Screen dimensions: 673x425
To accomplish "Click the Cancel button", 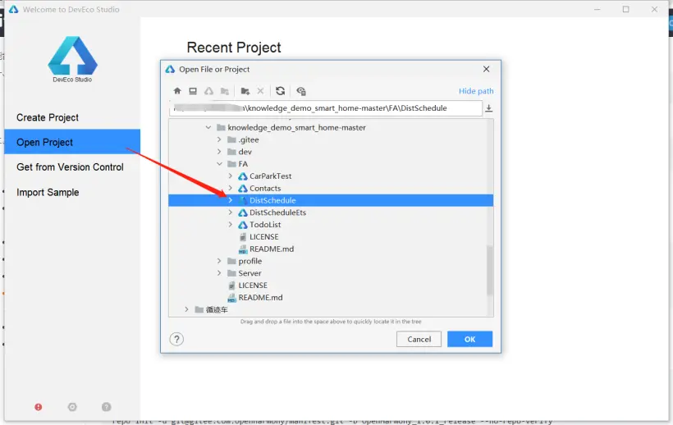I will pos(419,339).
